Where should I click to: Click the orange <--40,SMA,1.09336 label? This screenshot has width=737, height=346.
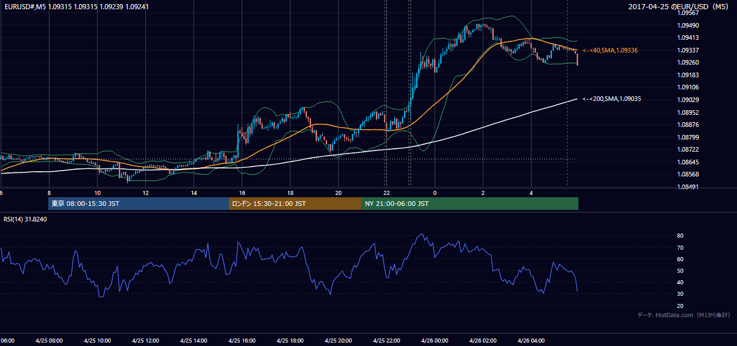(x=610, y=51)
